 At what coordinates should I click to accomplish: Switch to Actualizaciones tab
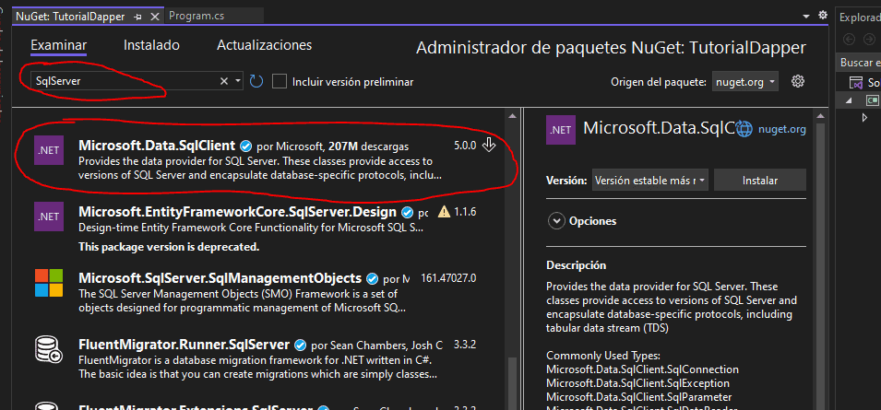pyautogui.click(x=264, y=45)
